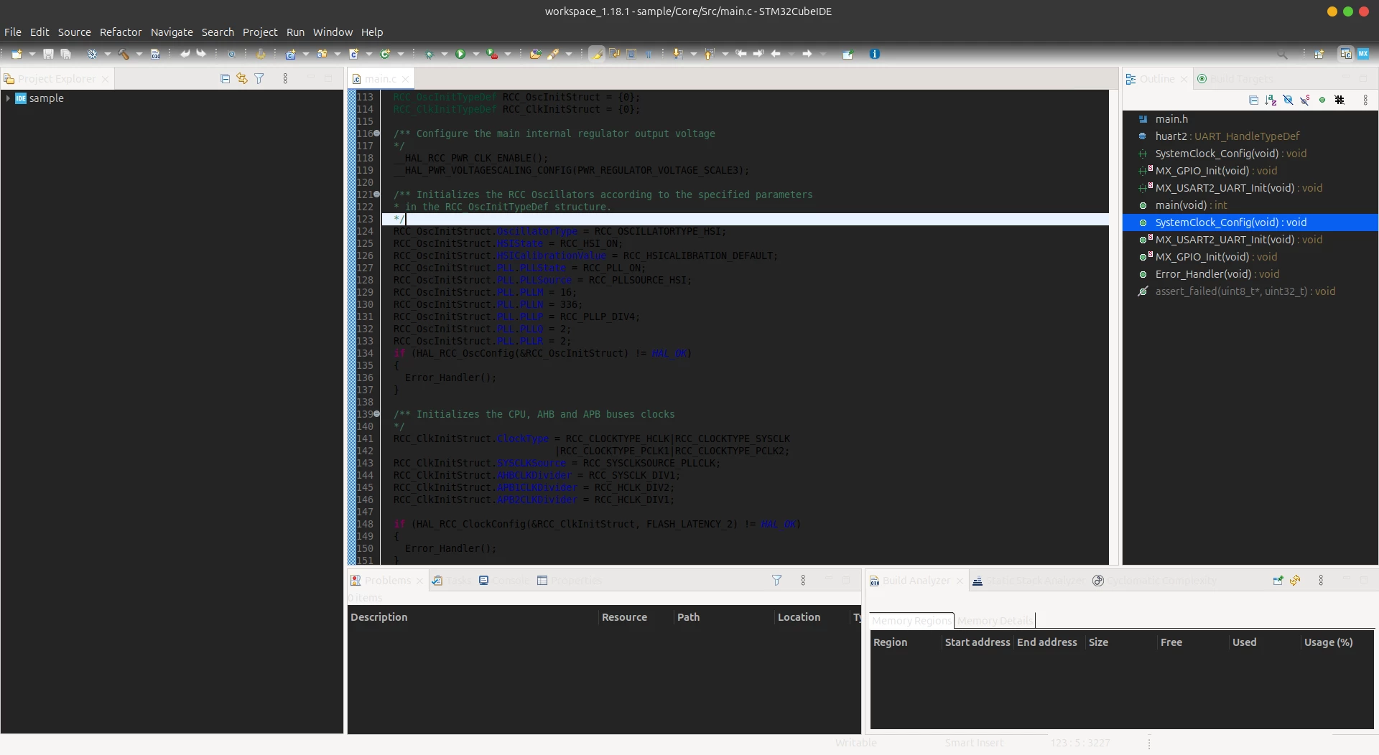The width and height of the screenshot is (1379, 755).
Task: Click the Next Annotation icon
Action: pos(677,54)
